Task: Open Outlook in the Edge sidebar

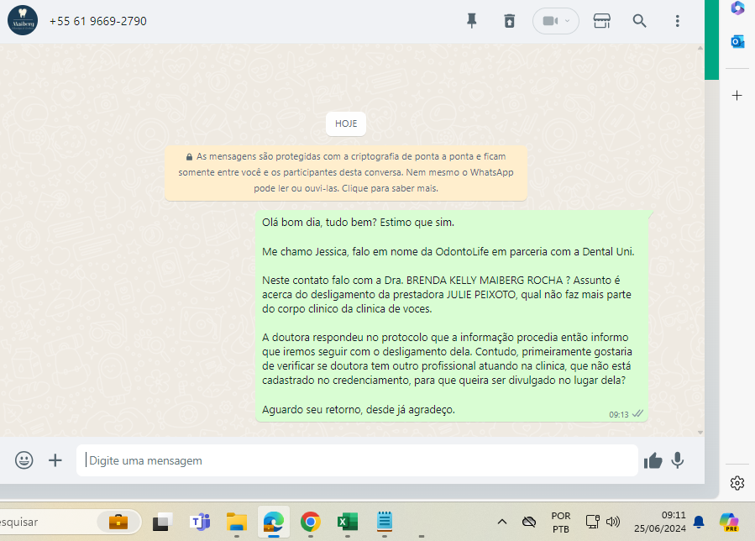Action: [x=737, y=42]
